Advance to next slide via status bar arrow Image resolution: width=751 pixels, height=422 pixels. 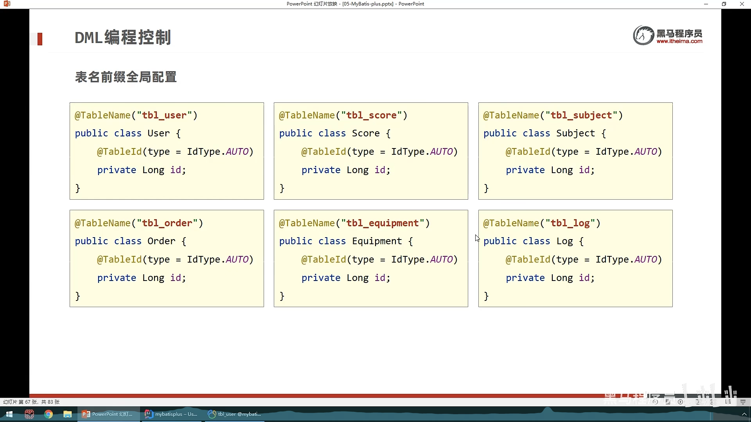(681, 402)
